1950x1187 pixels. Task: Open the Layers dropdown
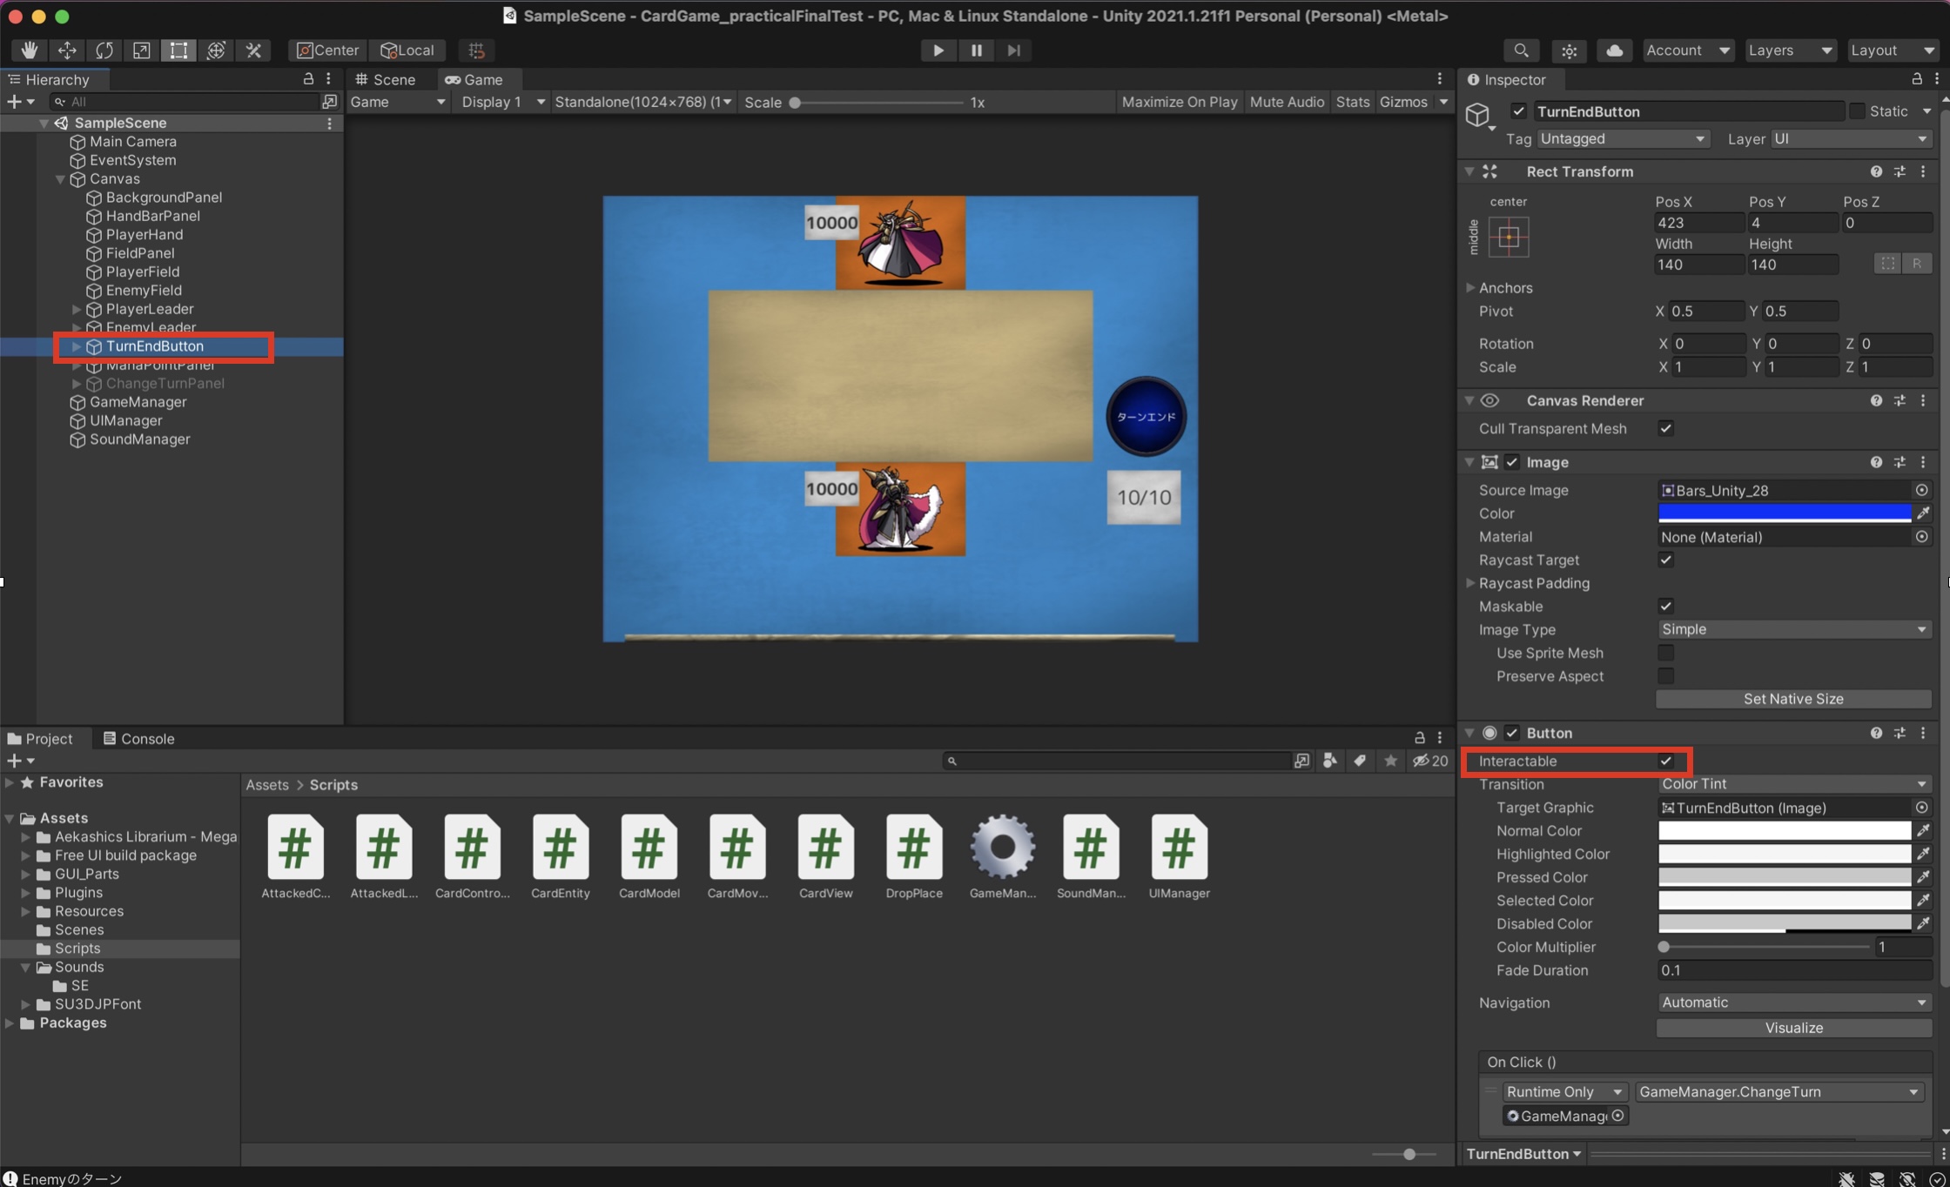tap(1790, 50)
